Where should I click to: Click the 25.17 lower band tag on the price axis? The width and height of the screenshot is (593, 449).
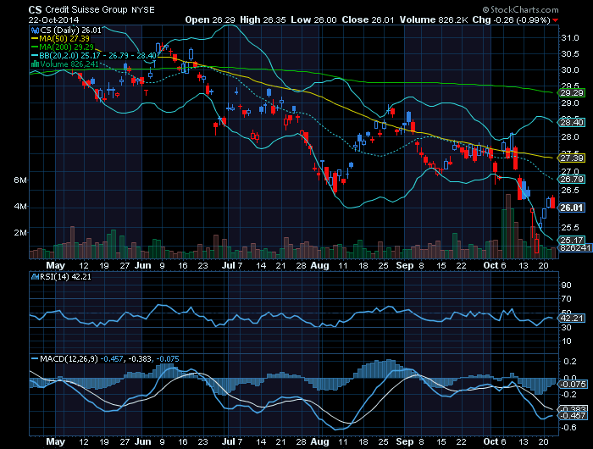[x=572, y=241]
